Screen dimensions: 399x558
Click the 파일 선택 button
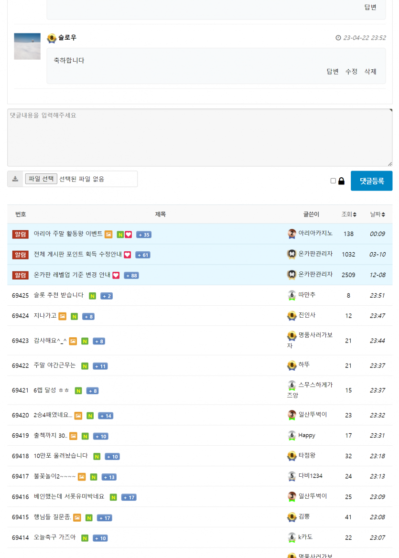(41, 179)
